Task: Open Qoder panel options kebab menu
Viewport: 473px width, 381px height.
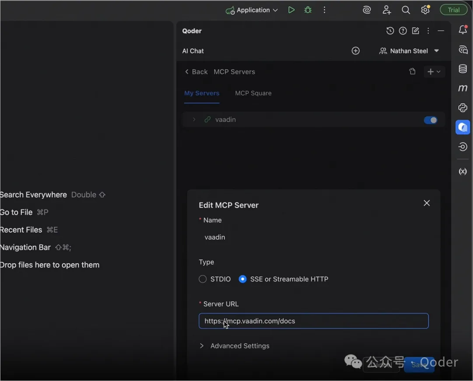Action: coord(428,31)
